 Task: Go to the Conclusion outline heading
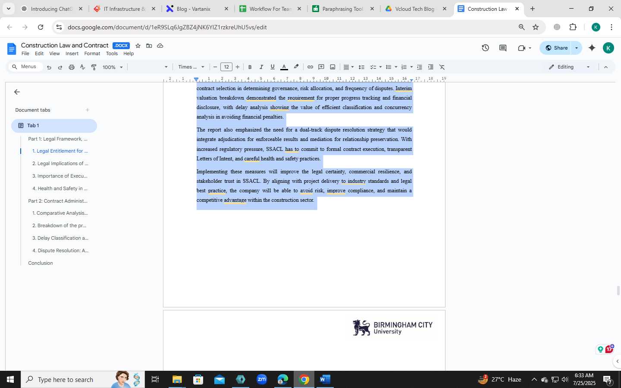(x=41, y=263)
